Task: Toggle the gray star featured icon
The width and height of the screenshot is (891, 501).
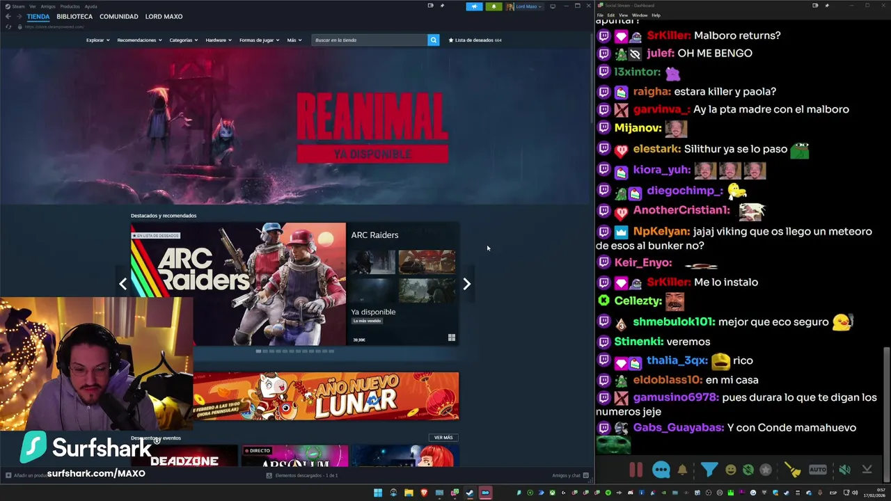Action: tap(766, 470)
